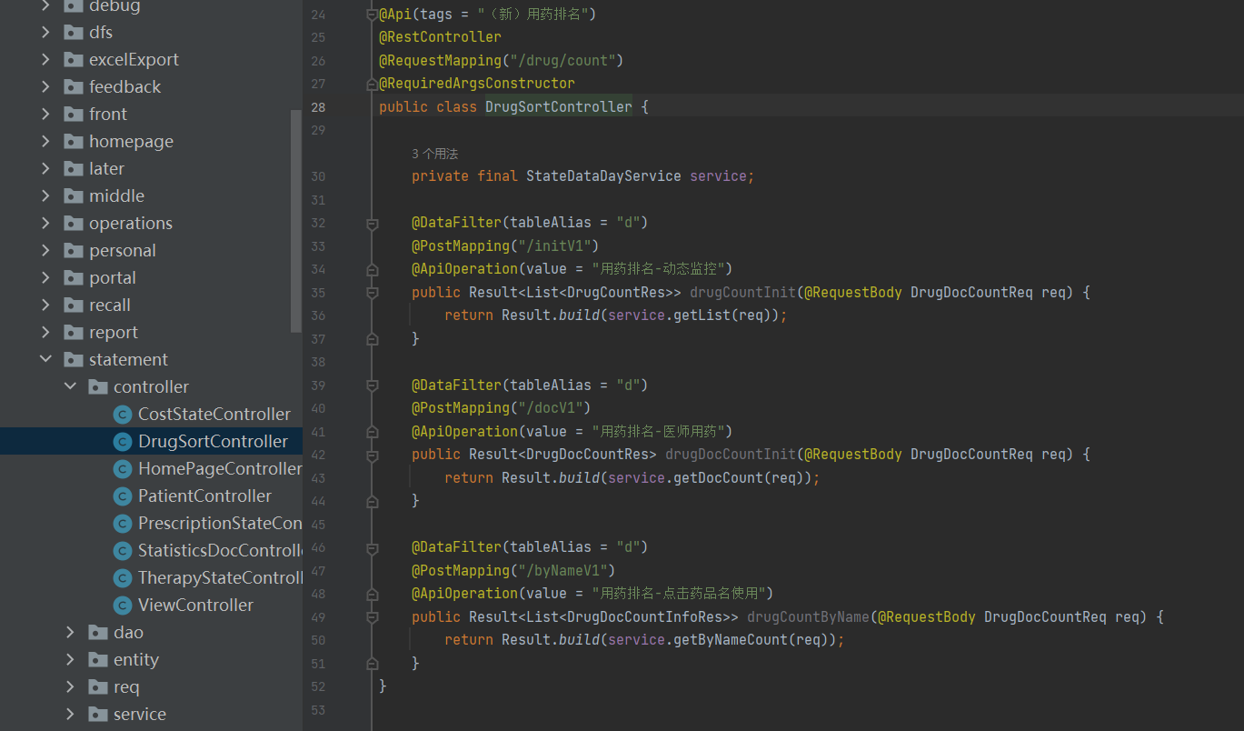This screenshot has width=1244, height=731.
Task: Expand the recall folder
Action: coord(45,305)
